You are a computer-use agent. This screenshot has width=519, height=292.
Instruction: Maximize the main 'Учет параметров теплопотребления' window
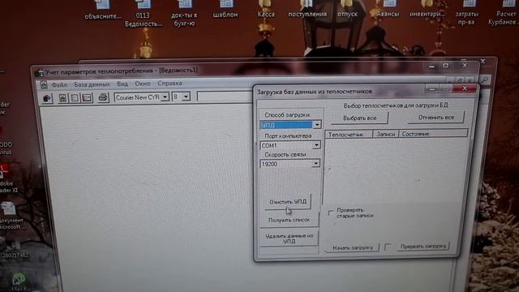(445, 66)
